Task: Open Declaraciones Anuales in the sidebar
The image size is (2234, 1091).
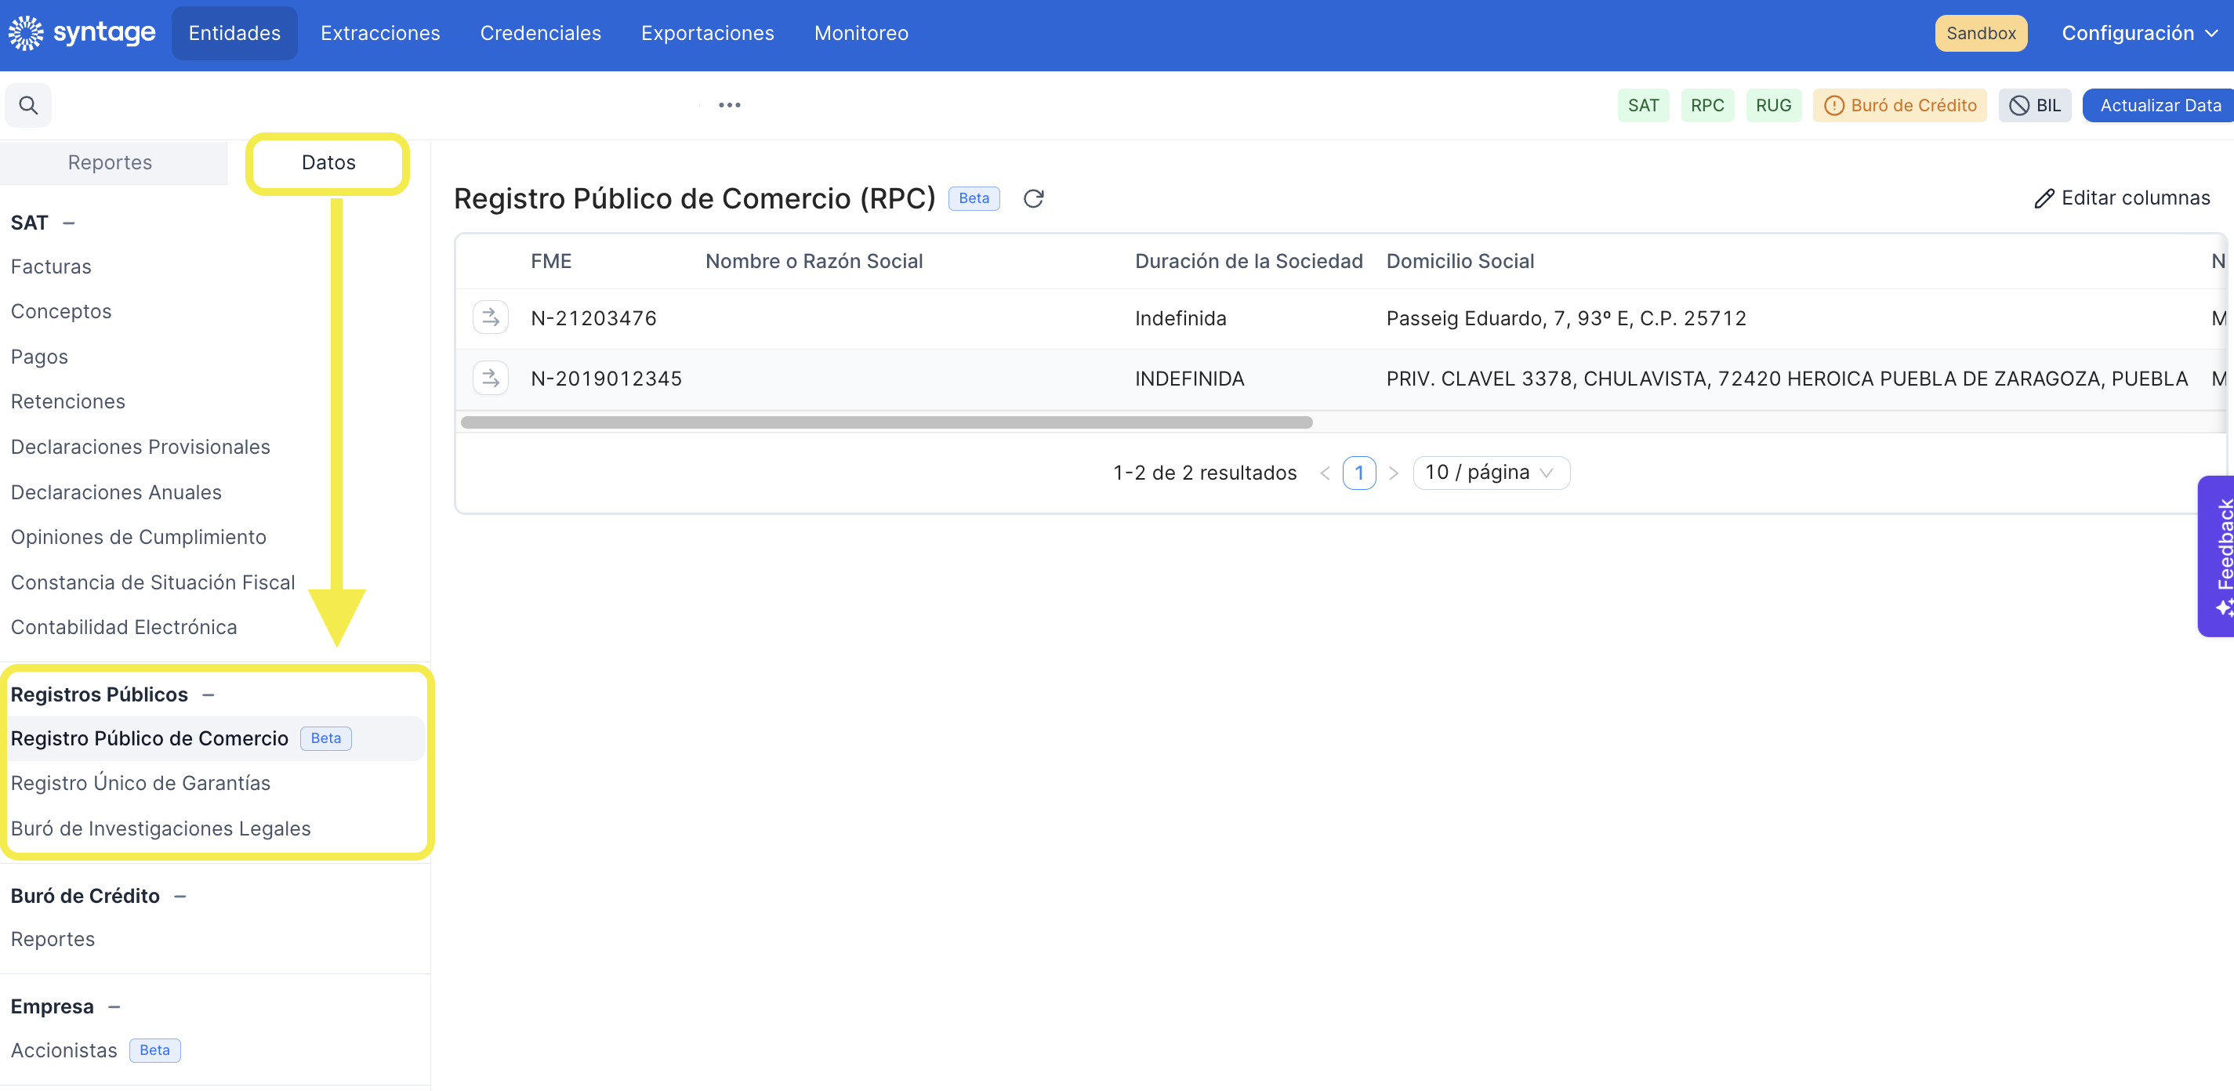Action: coord(116,491)
